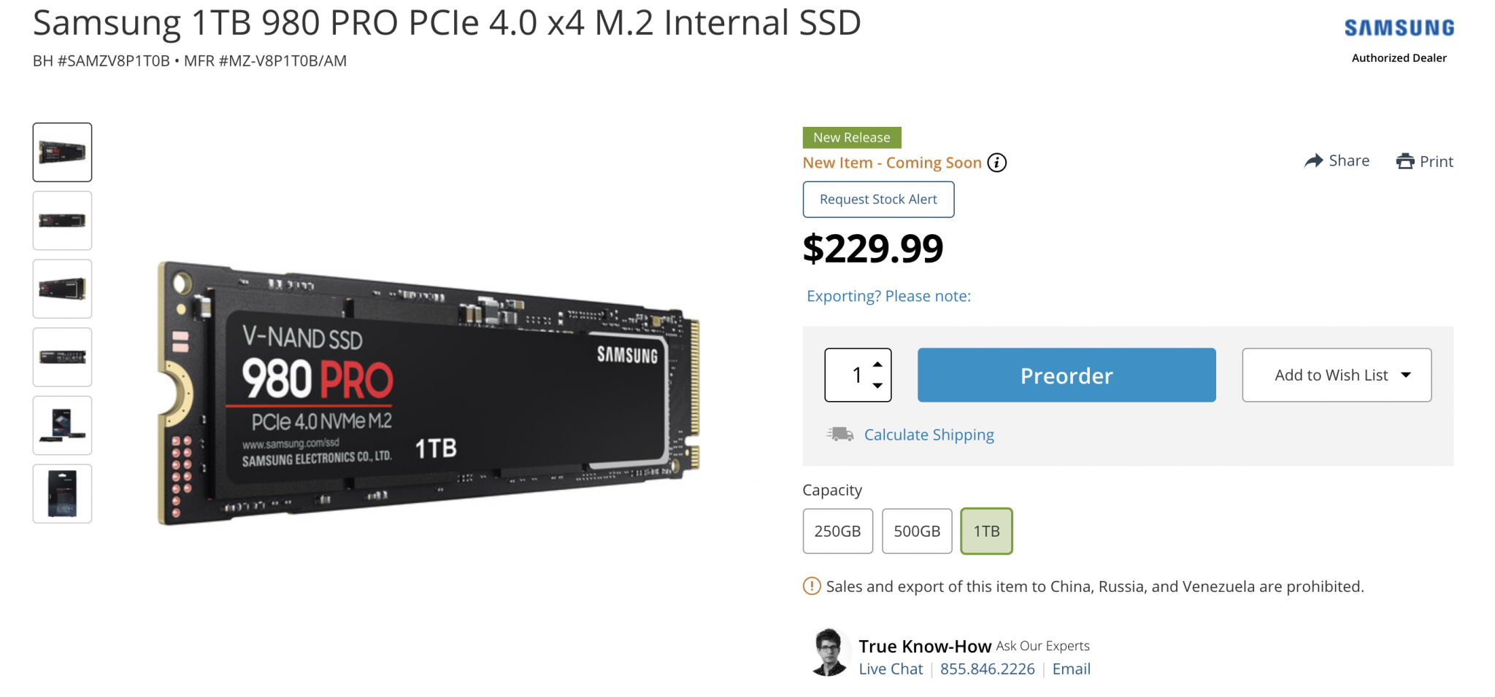Click the Share icon
Image resolution: width=1495 pixels, height=697 pixels.
tap(1315, 160)
